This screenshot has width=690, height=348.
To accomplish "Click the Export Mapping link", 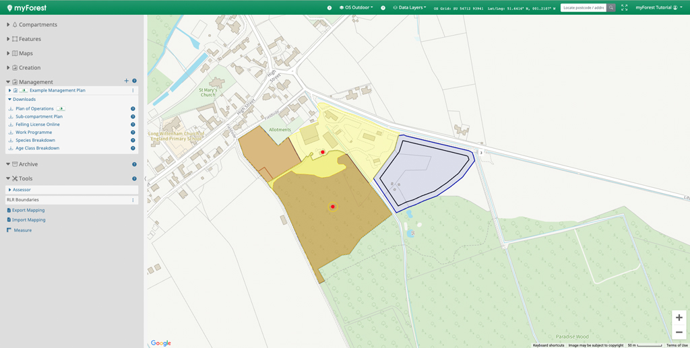I will [28, 210].
